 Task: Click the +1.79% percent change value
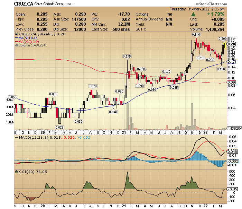[x=216, y=14]
